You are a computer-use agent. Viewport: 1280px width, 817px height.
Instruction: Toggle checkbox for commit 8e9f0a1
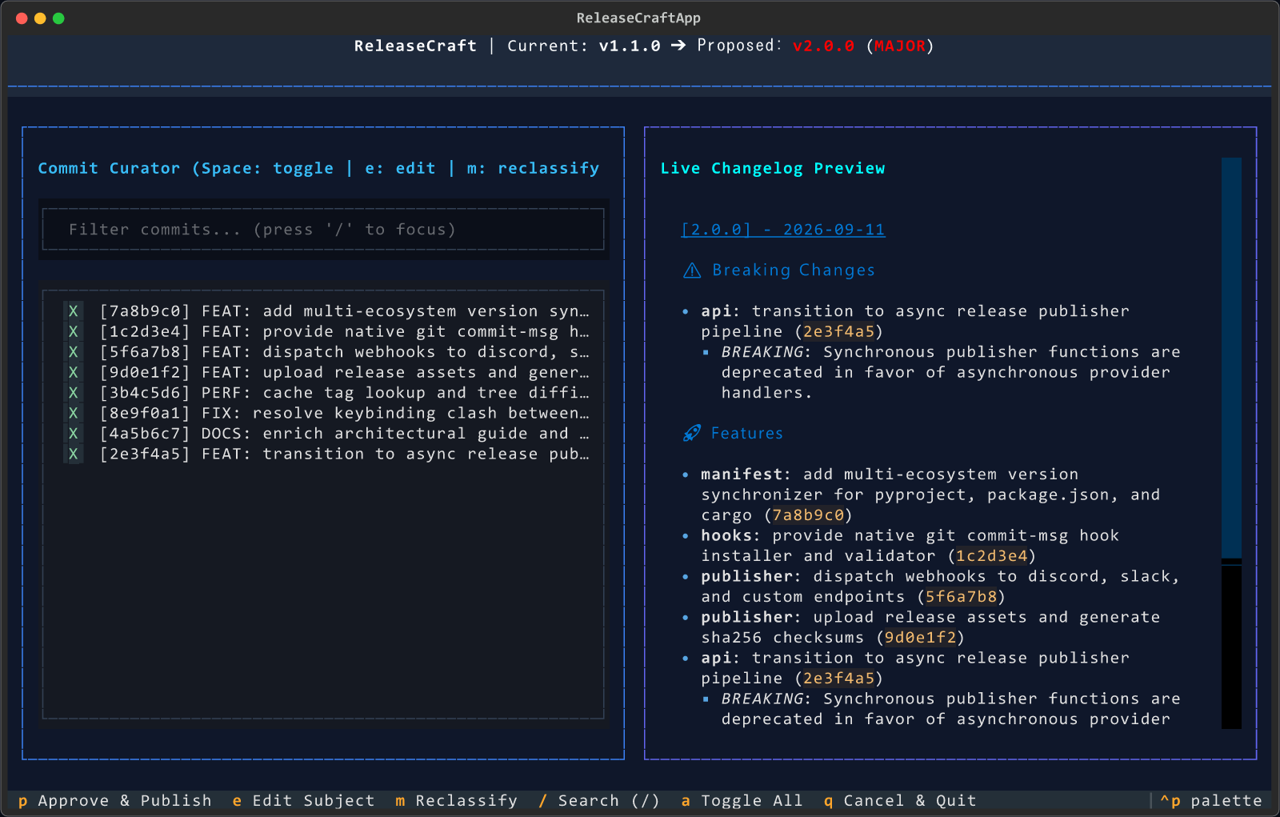[73, 413]
